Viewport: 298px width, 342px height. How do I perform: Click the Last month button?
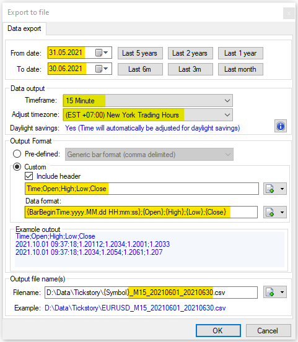click(x=240, y=69)
